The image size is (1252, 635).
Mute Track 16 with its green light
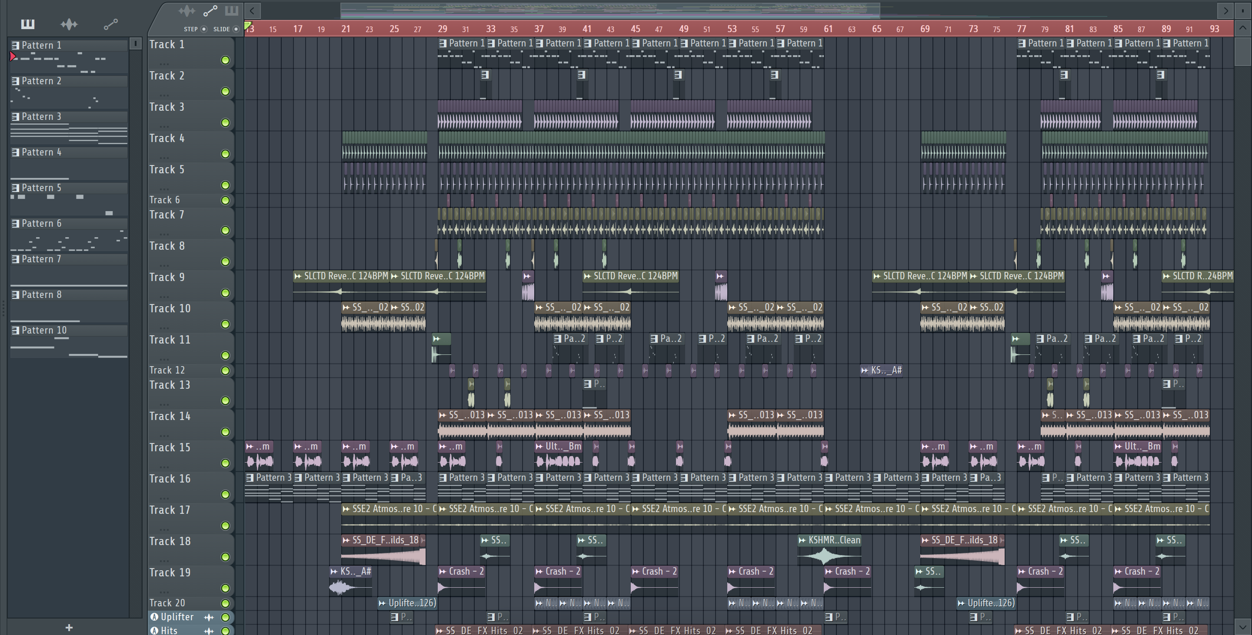(226, 494)
